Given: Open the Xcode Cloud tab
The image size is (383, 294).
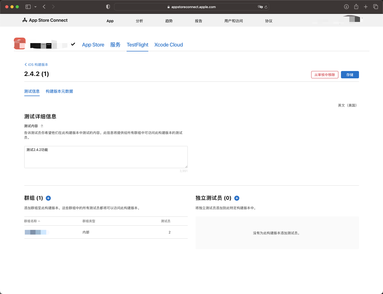Looking at the screenshot, I should [x=169, y=45].
